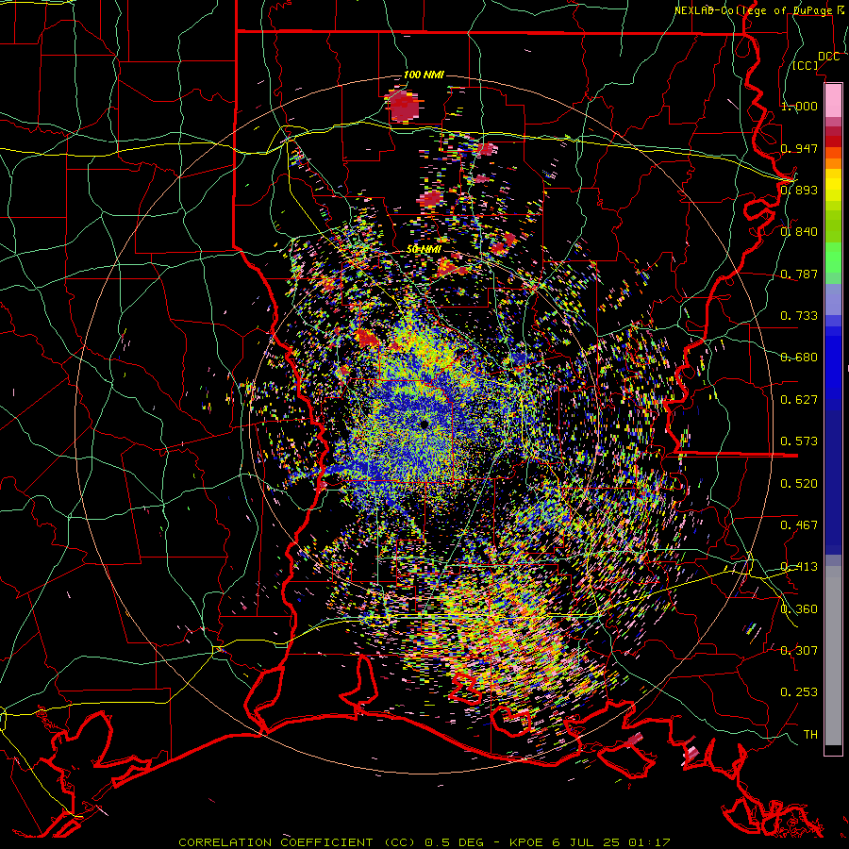The image size is (849, 849).
Task: Click the 50 NMI range ring label
Action: pyautogui.click(x=424, y=250)
